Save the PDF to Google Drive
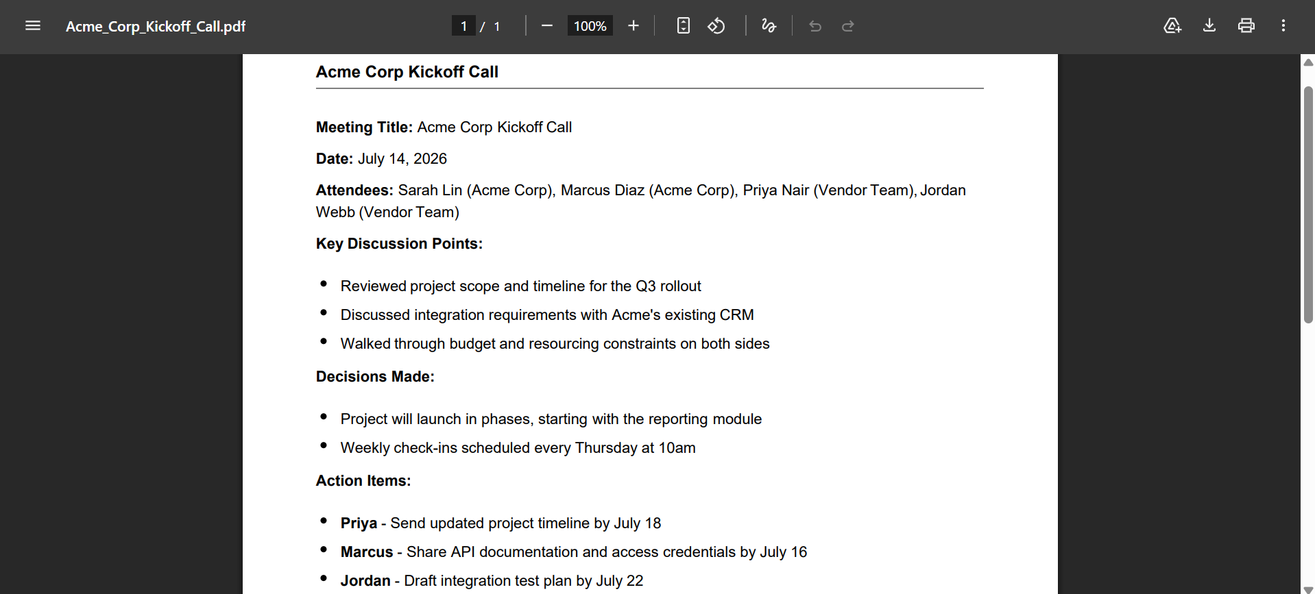The image size is (1315, 594). (x=1172, y=26)
